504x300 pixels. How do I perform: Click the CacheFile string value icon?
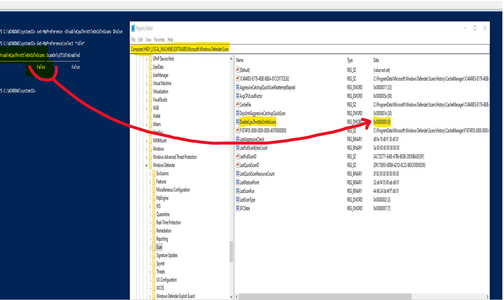pos(238,105)
